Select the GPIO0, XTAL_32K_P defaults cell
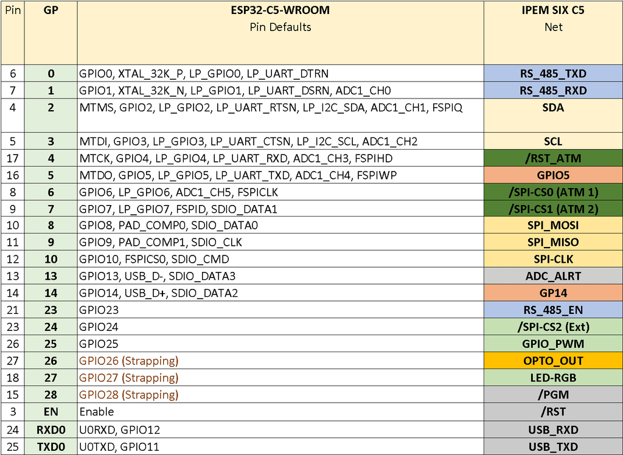The height and width of the screenshot is (455, 623). (x=280, y=74)
